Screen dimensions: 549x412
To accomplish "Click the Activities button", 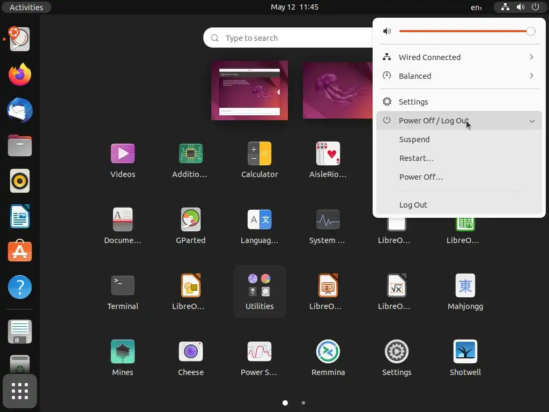I will point(26,8).
